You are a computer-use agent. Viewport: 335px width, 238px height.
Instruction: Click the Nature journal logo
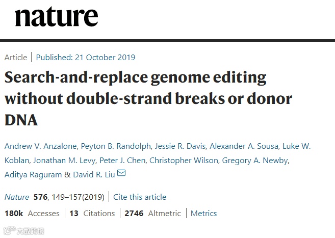[56, 17]
